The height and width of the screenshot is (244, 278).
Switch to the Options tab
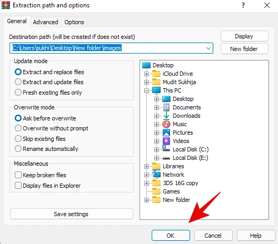[74, 22]
